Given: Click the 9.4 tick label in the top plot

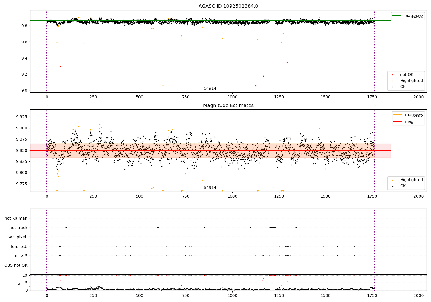Looking at the screenshot, I should tap(24, 58).
